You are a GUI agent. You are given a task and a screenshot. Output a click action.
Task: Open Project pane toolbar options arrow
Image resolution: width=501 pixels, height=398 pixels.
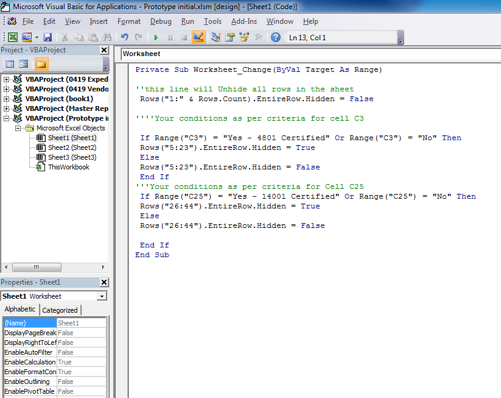point(107,65)
